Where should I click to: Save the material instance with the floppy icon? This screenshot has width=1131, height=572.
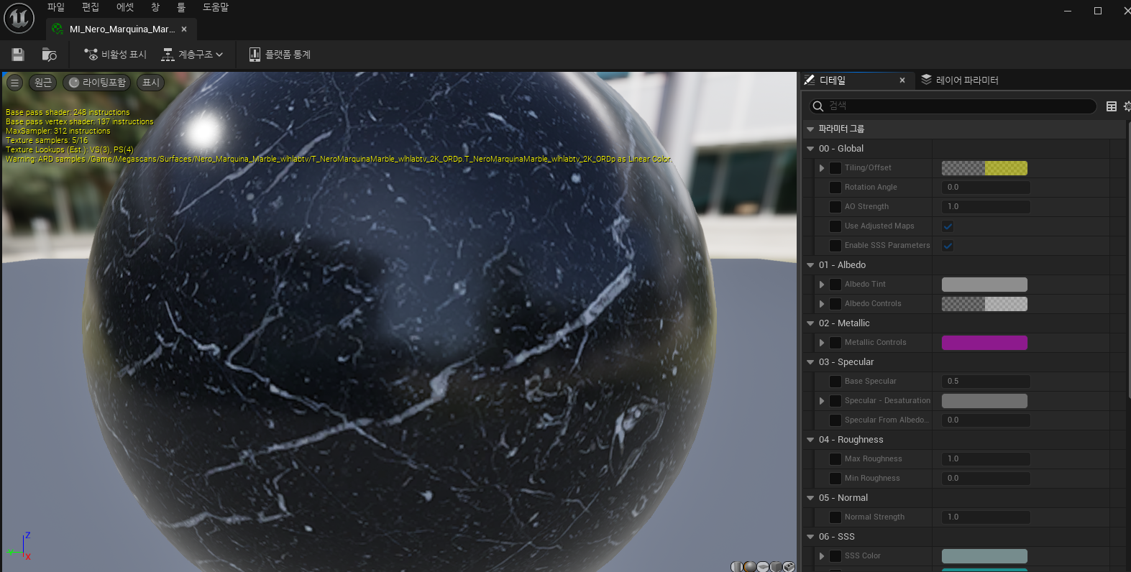18,55
